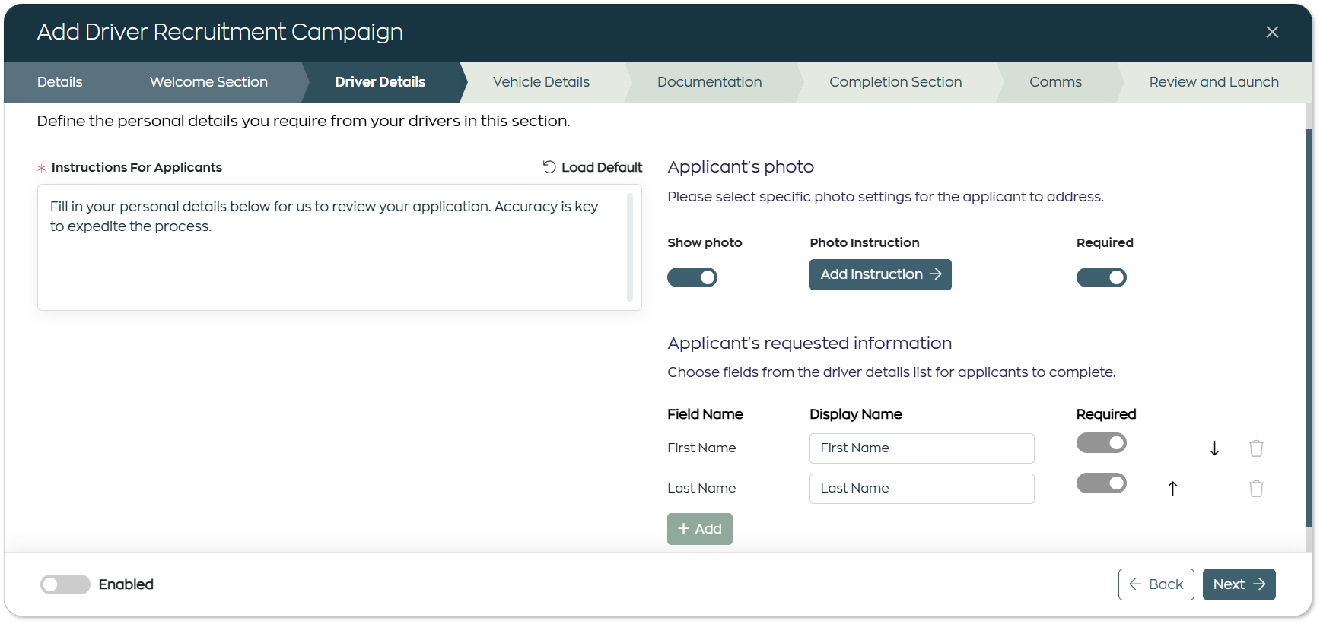
Task: Click Load Default reset icon
Action: [x=549, y=167]
